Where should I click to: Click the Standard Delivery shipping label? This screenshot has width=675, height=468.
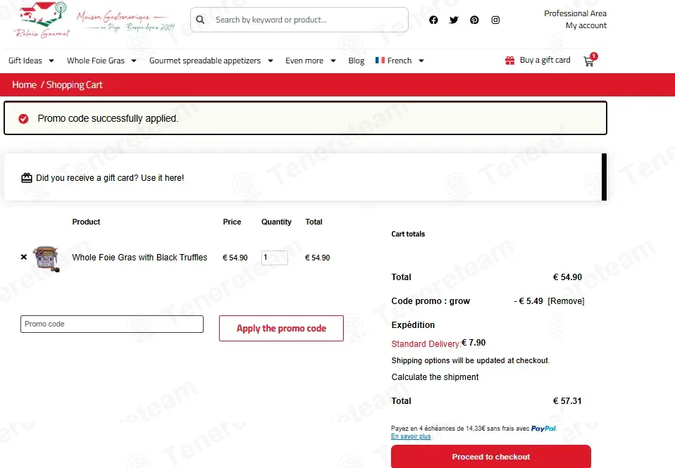[x=426, y=343]
